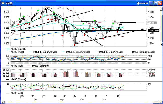Screen dimensions: 163x104
Task: Click the May month label on time axis
Action: pyautogui.click(x=61, y=99)
